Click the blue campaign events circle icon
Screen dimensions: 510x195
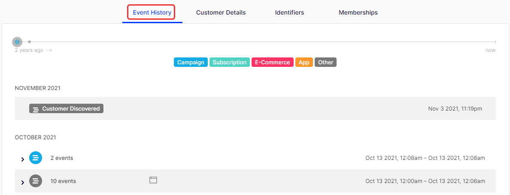click(36, 158)
